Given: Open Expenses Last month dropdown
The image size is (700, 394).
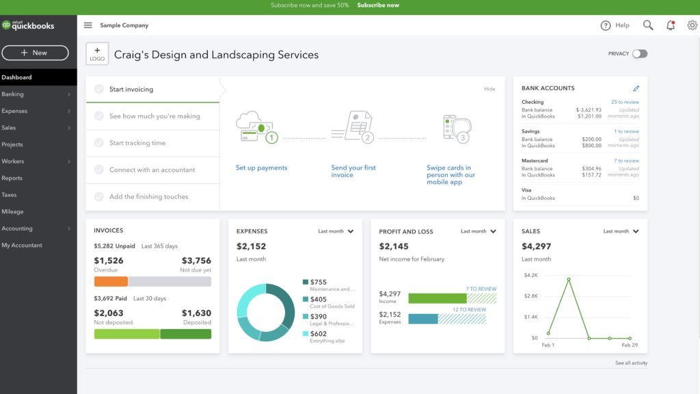Looking at the screenshot, I should click(x=336, y=231).
